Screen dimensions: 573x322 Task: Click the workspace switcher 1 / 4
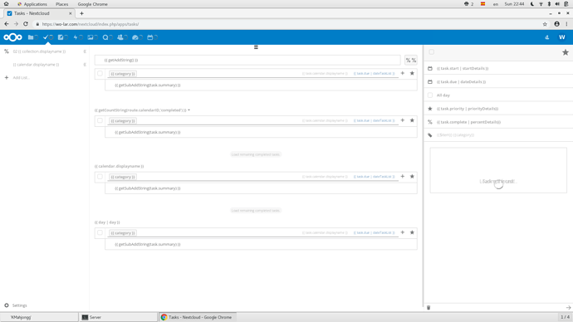point(565,317)
